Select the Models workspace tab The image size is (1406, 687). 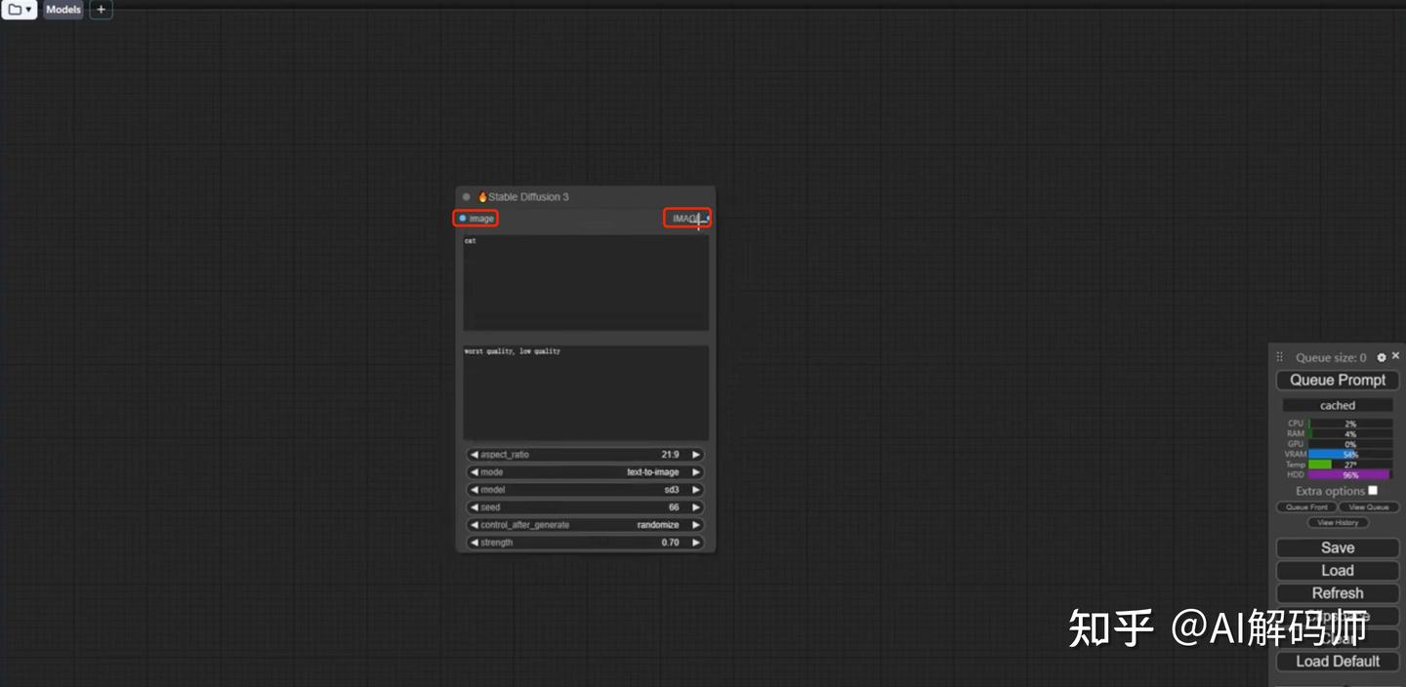62,9
